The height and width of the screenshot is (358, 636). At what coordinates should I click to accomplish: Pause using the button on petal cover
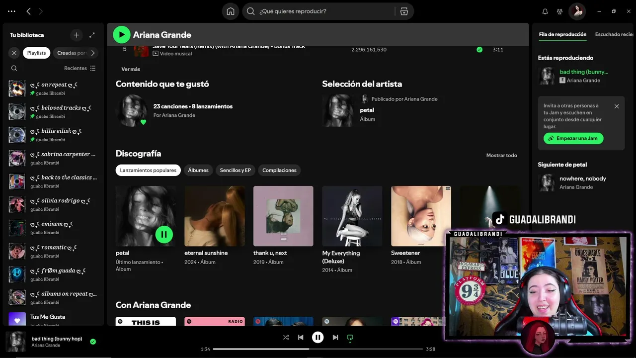pyautogui.click(x=164, y=234)
